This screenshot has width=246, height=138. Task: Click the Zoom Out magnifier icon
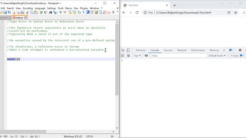65,12
